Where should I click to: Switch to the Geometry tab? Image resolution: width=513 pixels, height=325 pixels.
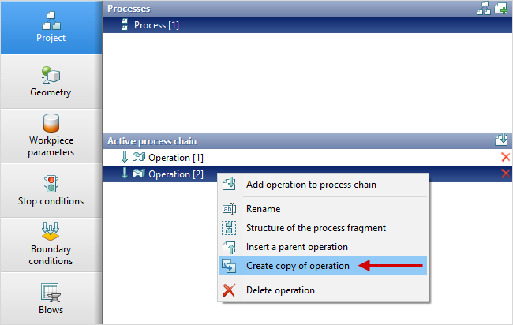tap(51, 81)
